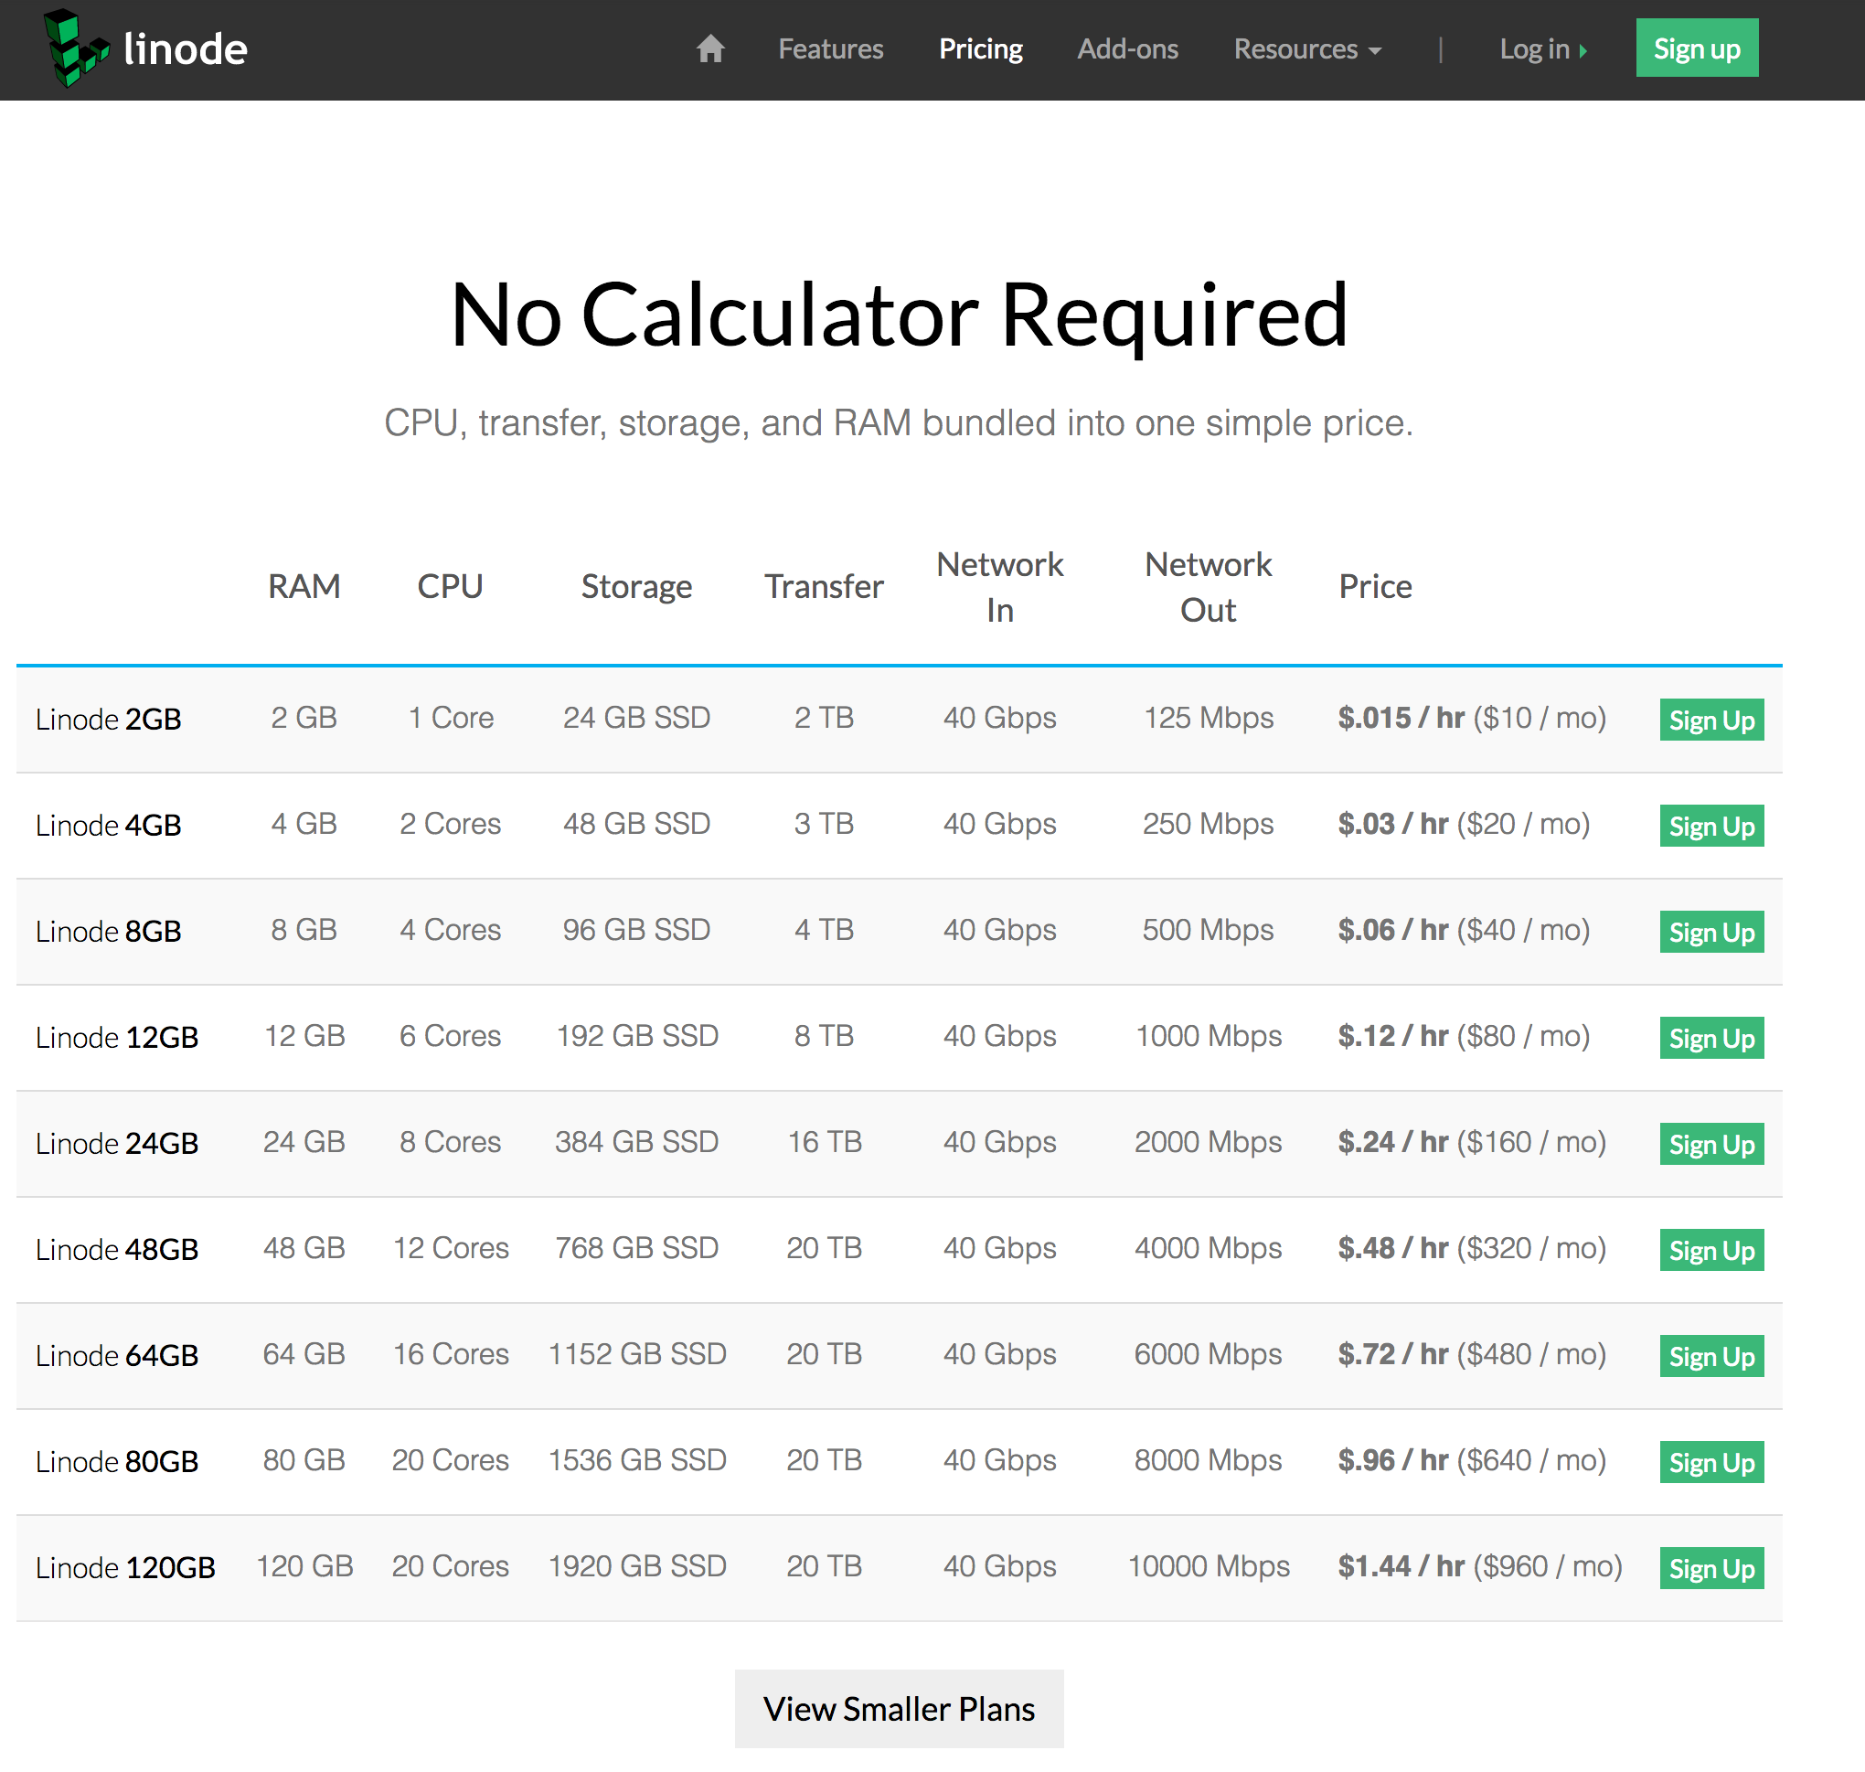Image resolution: width=1865 pixels, height=1772 pixels.
Task: Sign up for the Linode 2GB plan
Action: coord(1711,720)
